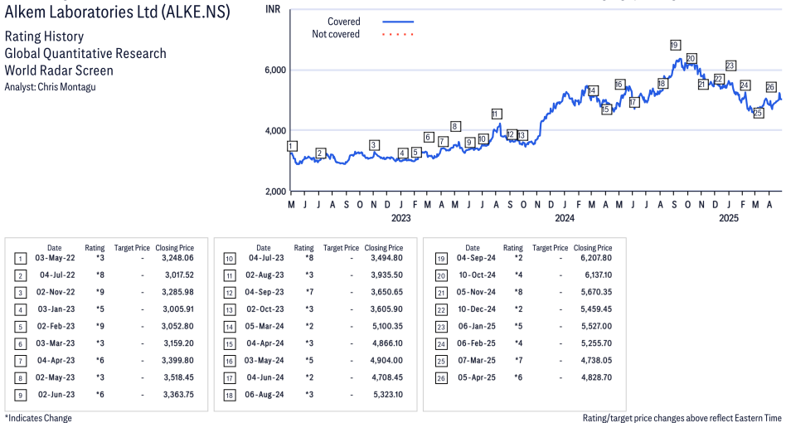Click closing price 6,207.80
The height and width of the screenshot is (423, 791).
[596, 258]
